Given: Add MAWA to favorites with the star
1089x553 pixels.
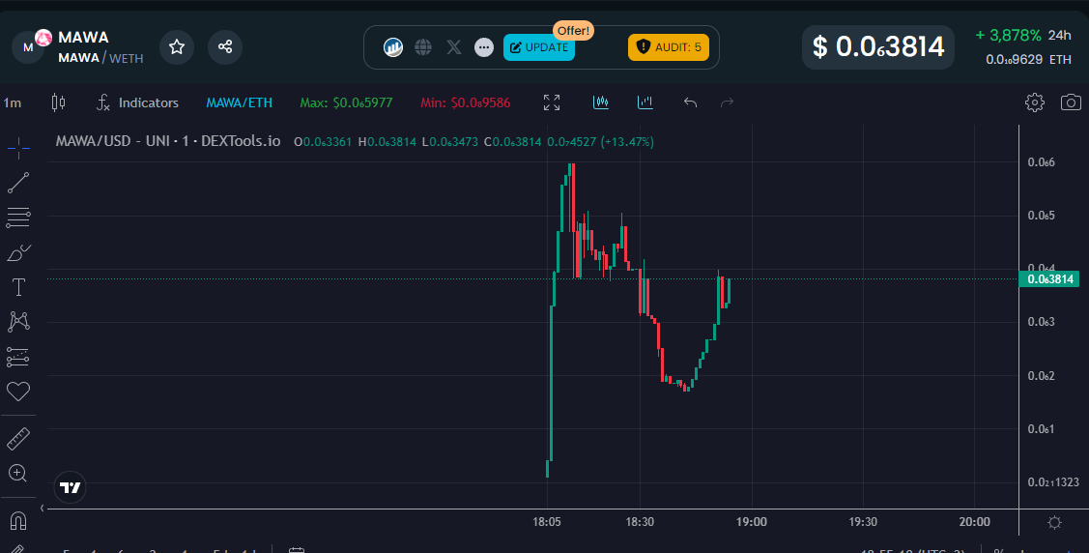Looking at the screenshot, I should click(x=177, y=47).
